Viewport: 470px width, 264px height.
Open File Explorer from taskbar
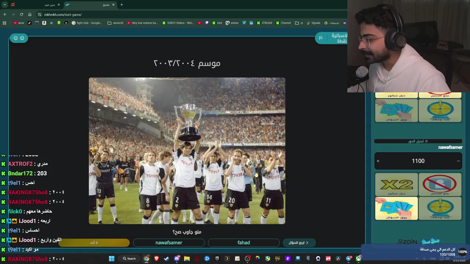coord(187,258)
